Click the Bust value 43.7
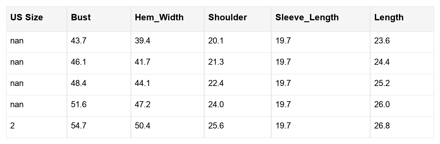 [x=79, y=41]
